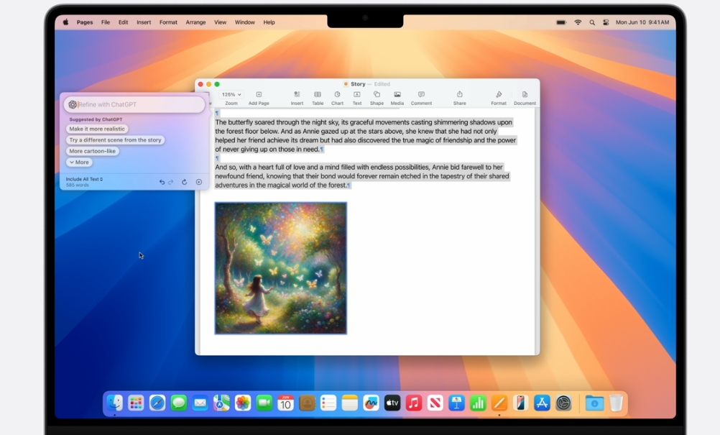This screenshot has height=435, width=720.
Task: Undo the last ChatGPT refinement
Action: point(162,182)
